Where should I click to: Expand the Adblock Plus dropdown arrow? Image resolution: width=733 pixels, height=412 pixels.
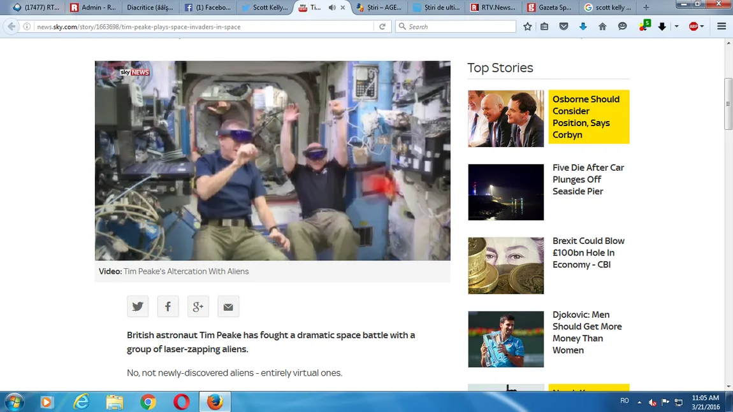[x=702, y=27]
